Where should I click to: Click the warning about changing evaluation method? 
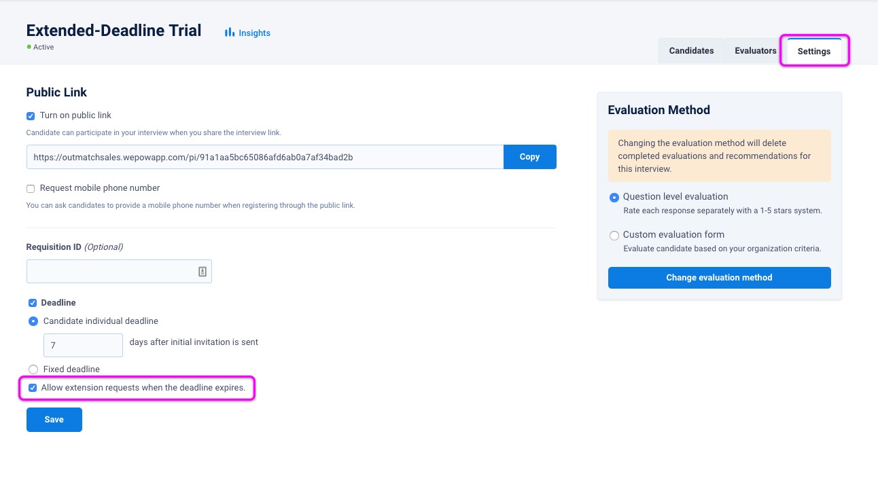click(719, 156)
